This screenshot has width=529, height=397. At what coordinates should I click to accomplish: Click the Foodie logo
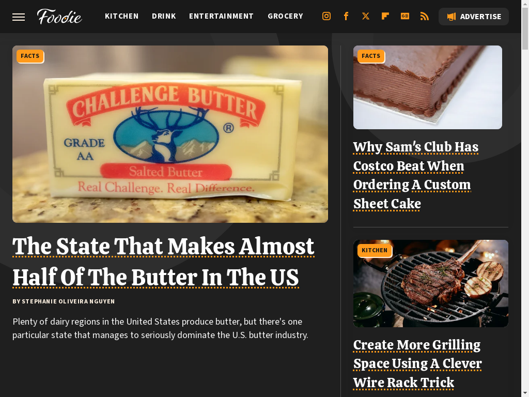pyautogui.click(x=59, y=16)
